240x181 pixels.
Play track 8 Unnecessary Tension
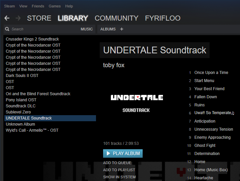click(214, 129)
